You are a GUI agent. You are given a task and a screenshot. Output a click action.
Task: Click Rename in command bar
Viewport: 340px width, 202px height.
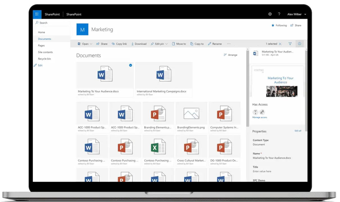pos(215,44)
